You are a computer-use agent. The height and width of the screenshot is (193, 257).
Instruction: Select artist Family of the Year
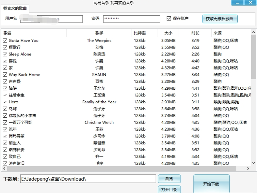[x=99, y=102]
